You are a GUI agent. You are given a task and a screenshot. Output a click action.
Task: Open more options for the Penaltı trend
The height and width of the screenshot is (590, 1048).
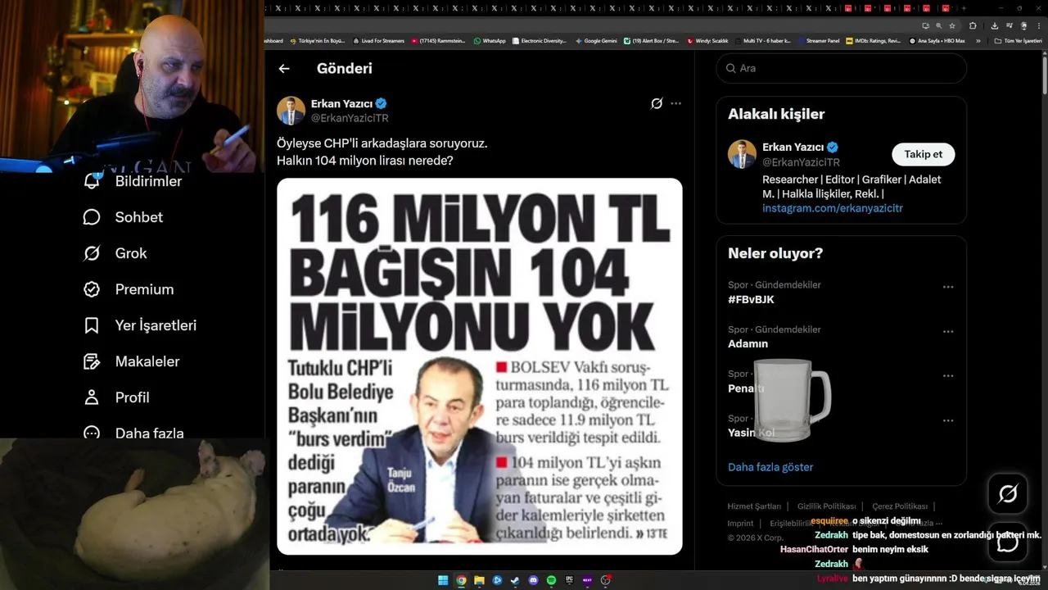(x=948, y=375)
